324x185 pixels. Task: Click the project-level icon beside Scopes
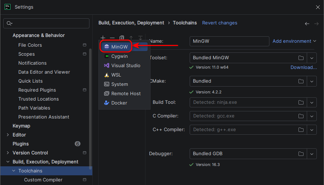click(84, 54)
